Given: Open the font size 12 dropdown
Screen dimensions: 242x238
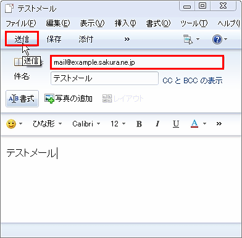Looking at the screenshot, I should click(x=118, y=124).
